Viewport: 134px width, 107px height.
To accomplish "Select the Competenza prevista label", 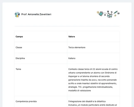I will [26, 101].
